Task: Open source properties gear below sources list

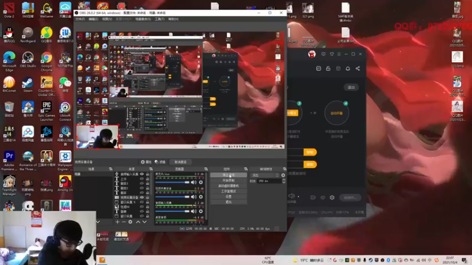Action: [130, 222]
